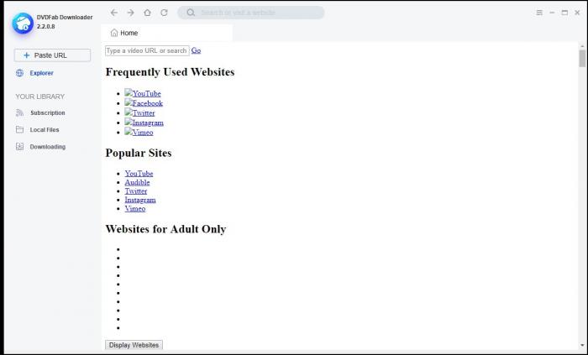588x355 pixels.
Task: Click the YOUR LIBRARY label
Action: coord(40,97)
